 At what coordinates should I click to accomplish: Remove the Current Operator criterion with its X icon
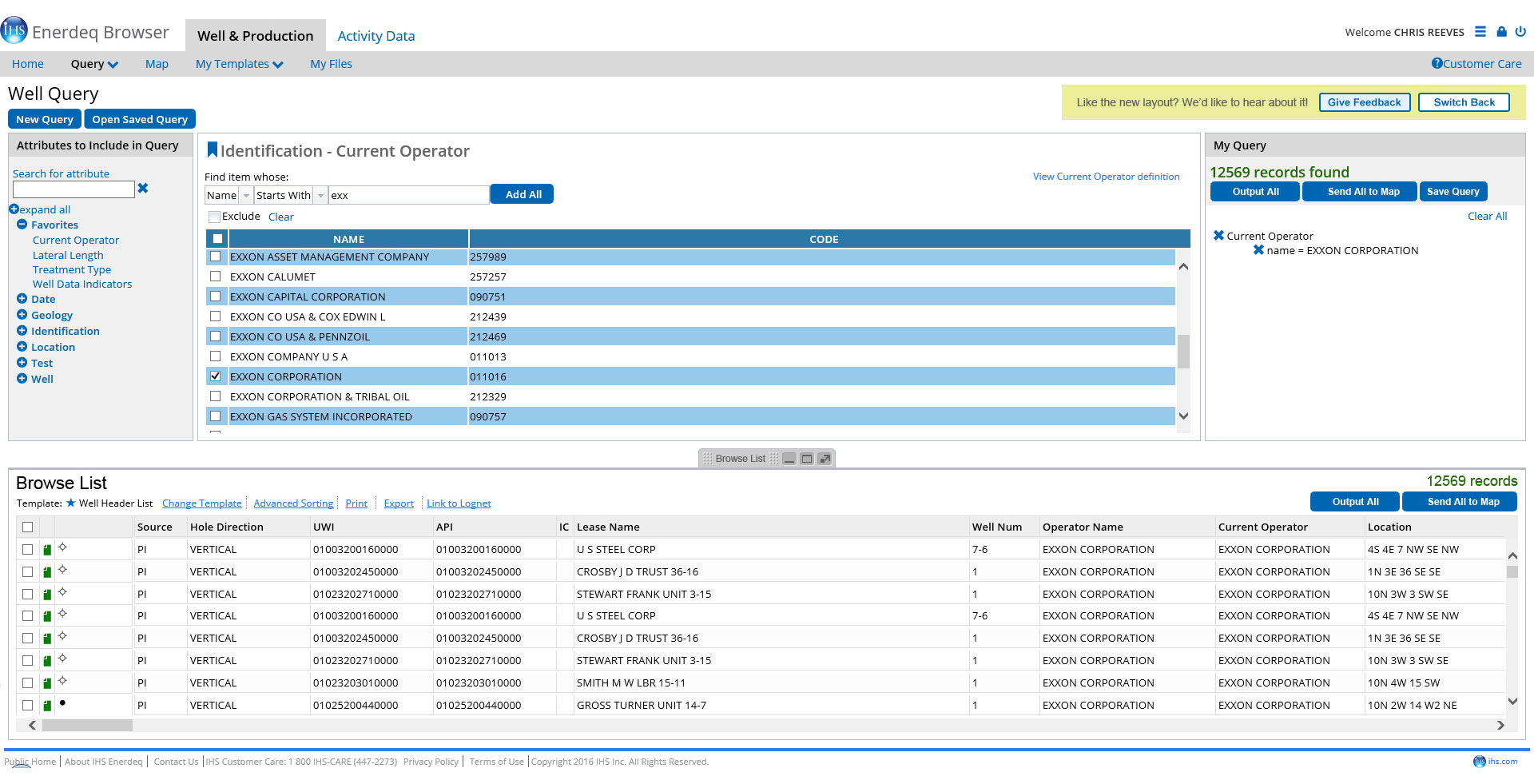(1218, 235)
